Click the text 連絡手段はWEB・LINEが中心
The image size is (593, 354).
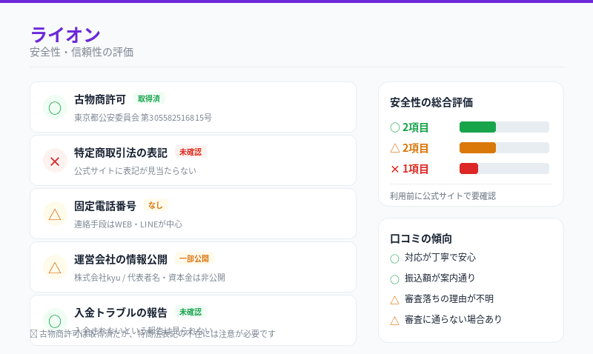tap(128, 224)
